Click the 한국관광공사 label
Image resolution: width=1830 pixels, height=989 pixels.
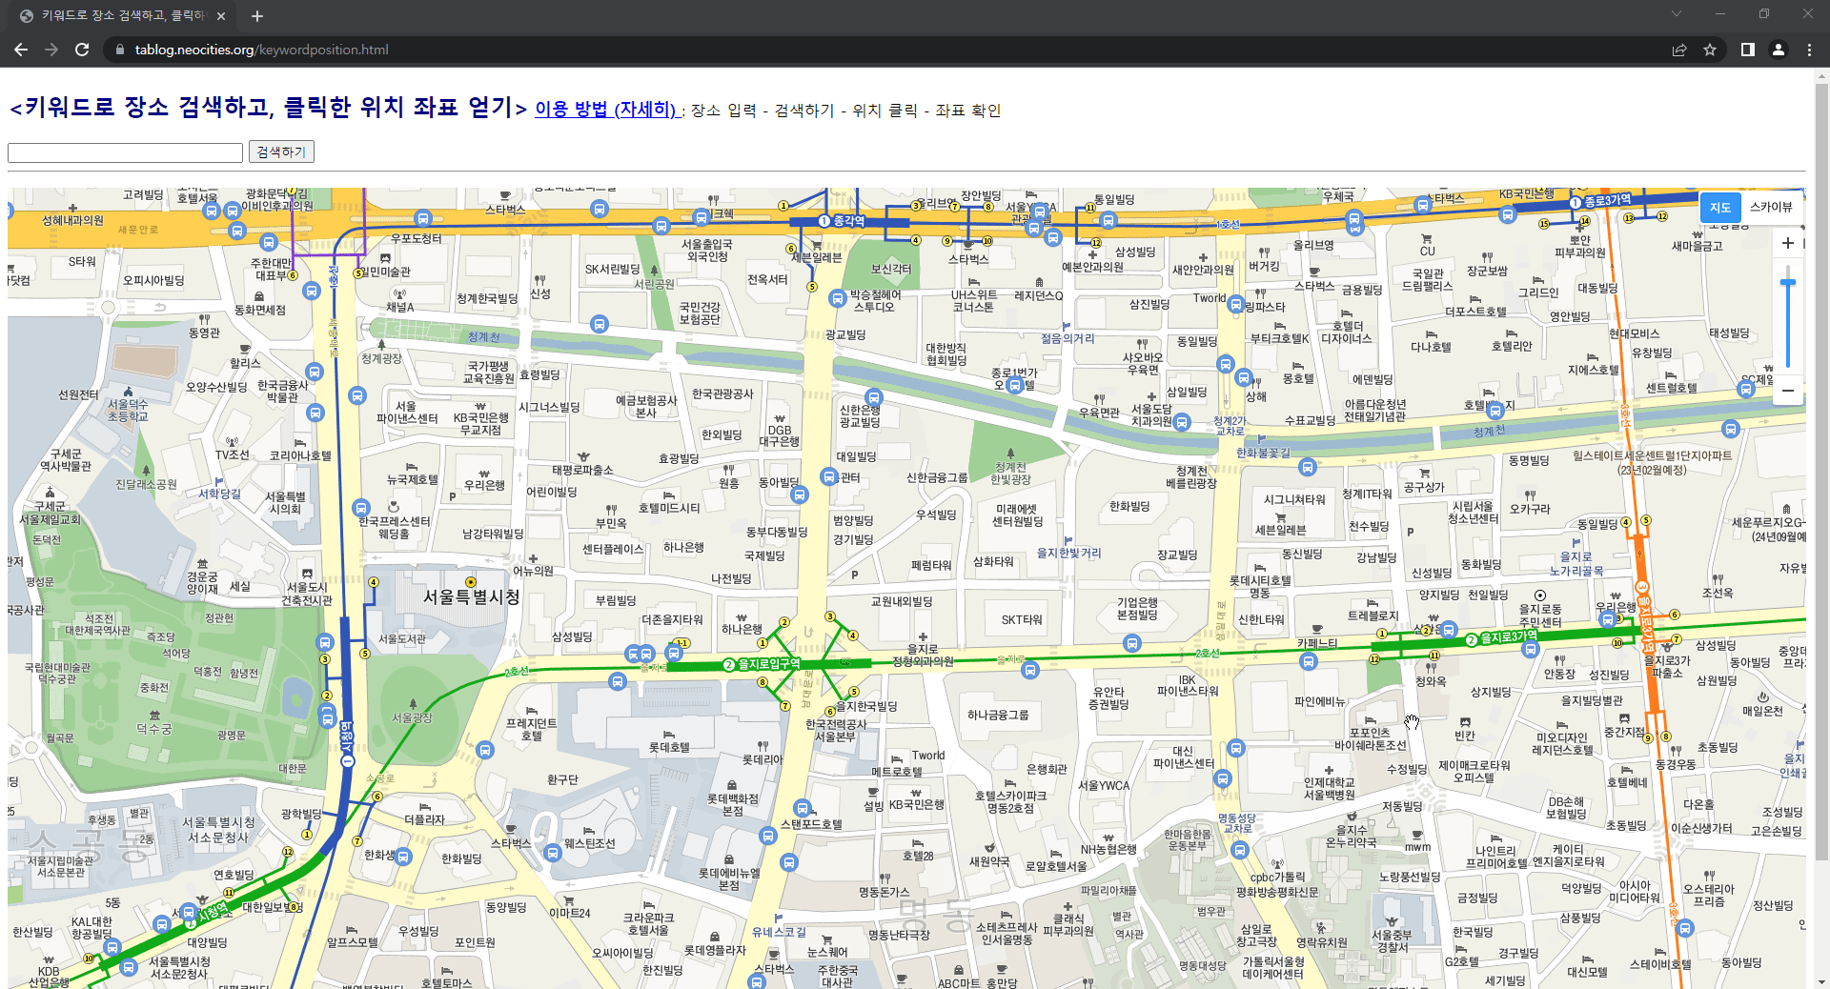pos(722,394)
